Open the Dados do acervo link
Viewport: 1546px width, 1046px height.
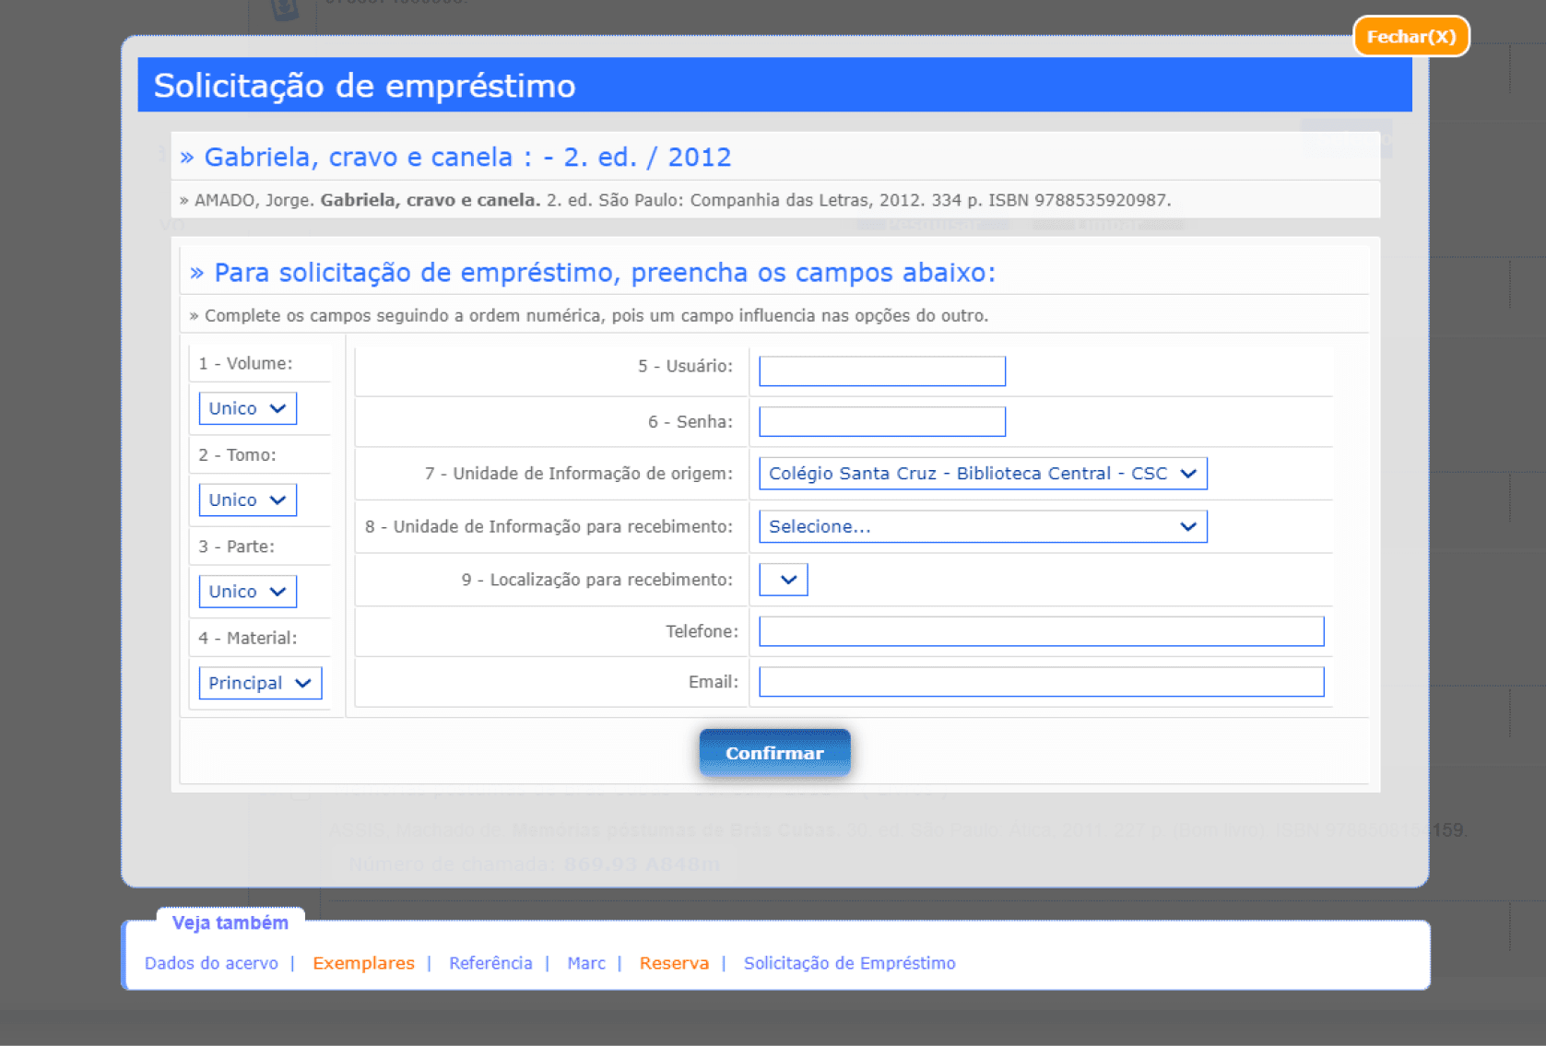211,963
